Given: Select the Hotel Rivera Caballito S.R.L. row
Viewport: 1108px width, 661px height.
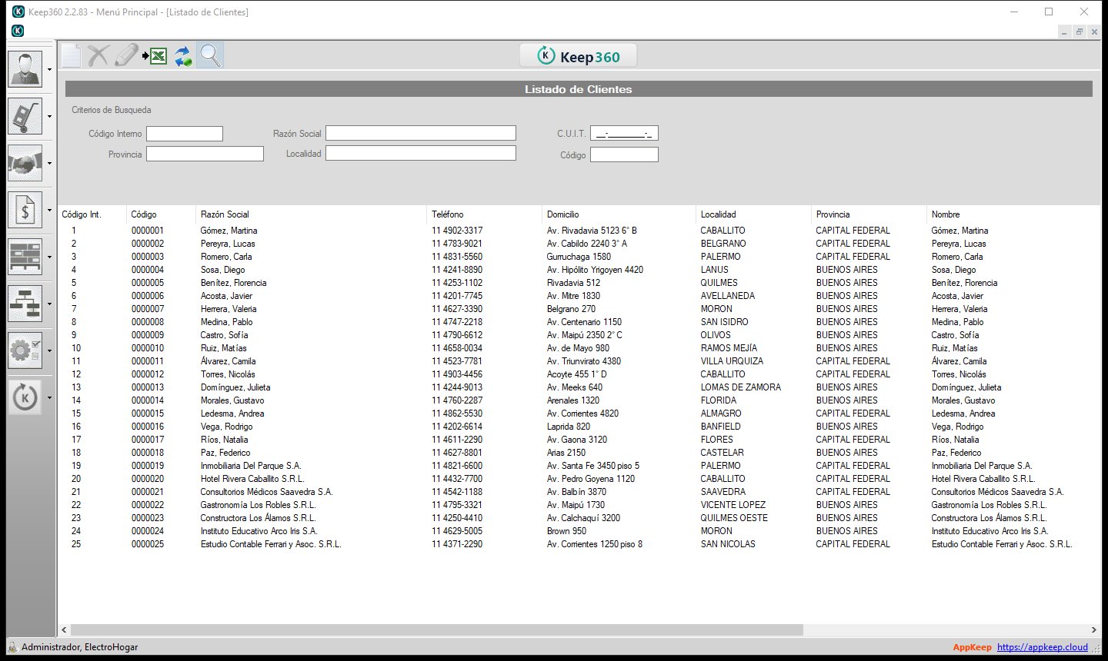Looking at the screenshot, I should click(579, 479).
